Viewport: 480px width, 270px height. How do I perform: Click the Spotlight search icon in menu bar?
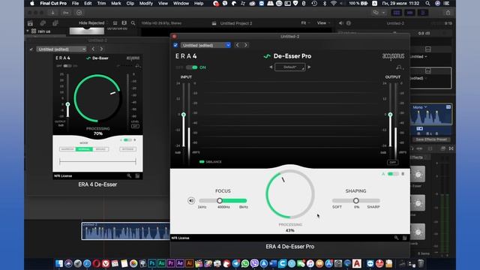[427, 3]
